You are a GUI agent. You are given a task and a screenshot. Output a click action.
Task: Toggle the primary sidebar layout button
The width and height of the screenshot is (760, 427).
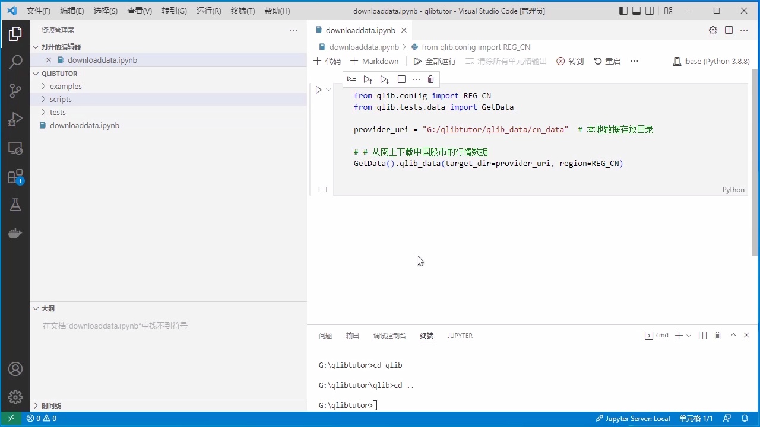tap(623, 11)
